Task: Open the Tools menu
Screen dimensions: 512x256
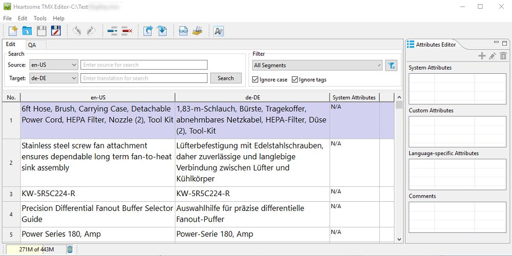Action: tap(40, 18)
